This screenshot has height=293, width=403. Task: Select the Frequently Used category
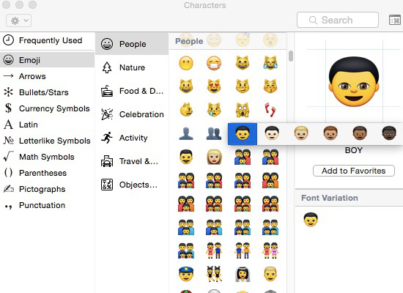tap(48, 40)
